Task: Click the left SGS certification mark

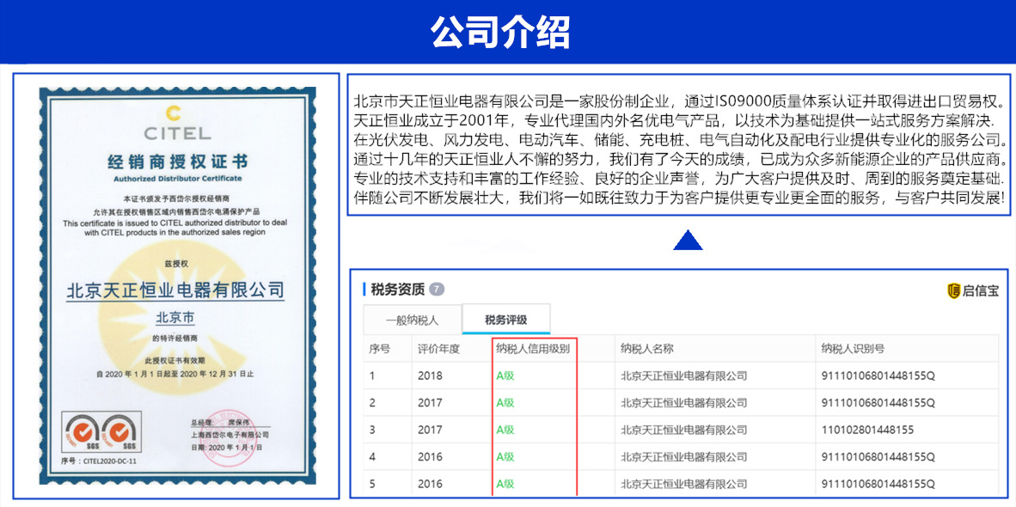Action: pyautogui.click(x=82, y=432)
